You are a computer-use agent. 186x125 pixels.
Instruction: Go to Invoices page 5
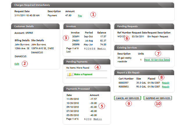coord(93,49)
